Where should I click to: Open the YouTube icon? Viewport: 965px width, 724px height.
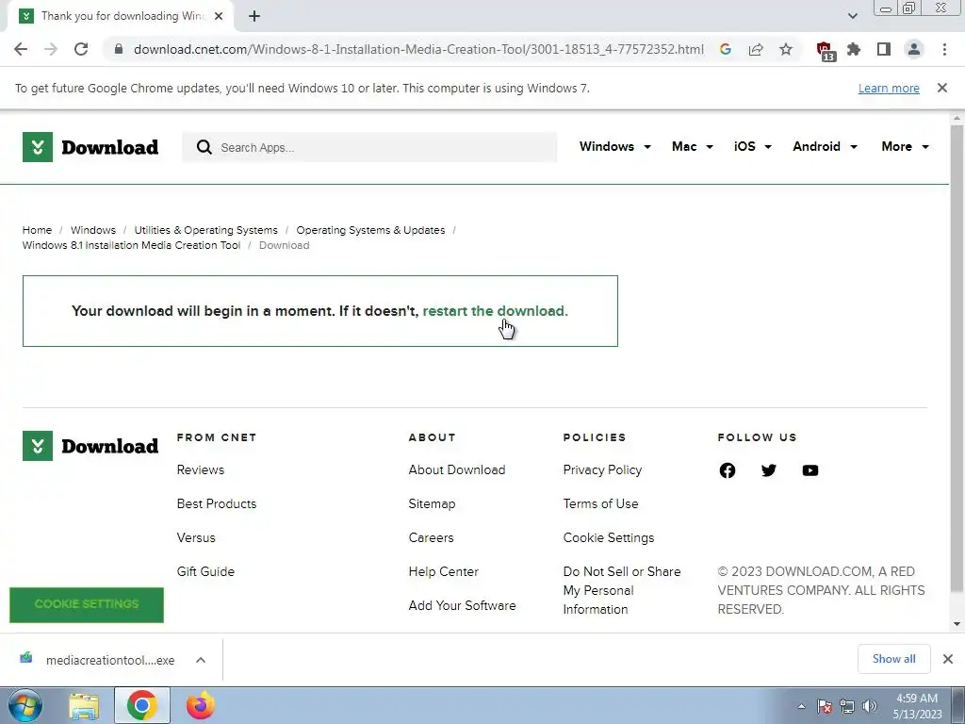pyautogui.click(x=810, y=470)
